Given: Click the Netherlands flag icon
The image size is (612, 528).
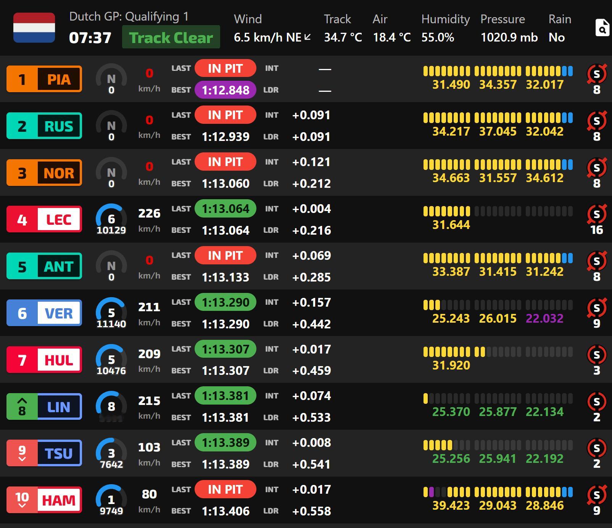Looking at the screenshot, I should coord(34,27).
